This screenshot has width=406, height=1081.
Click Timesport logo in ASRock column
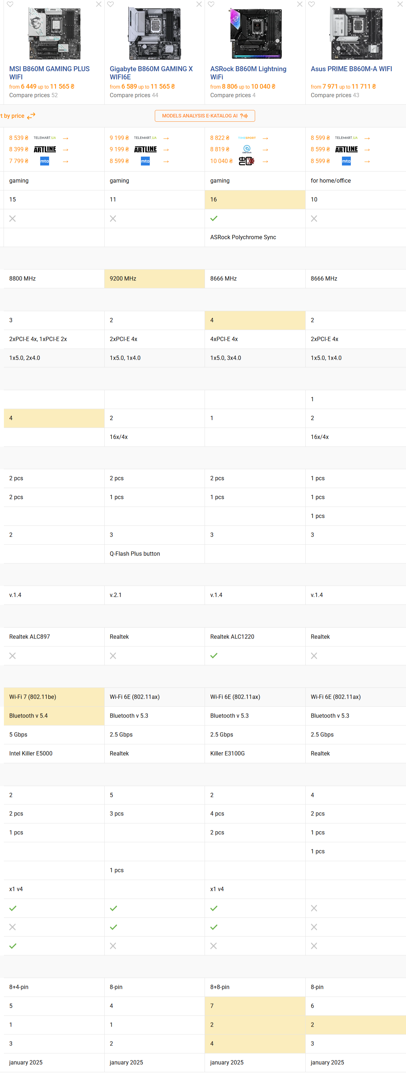247,138
